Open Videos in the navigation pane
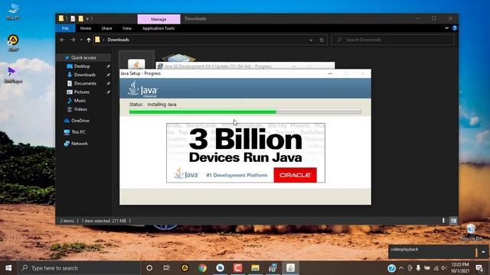This screenshot has width=490, height=275. pos(80,109)
